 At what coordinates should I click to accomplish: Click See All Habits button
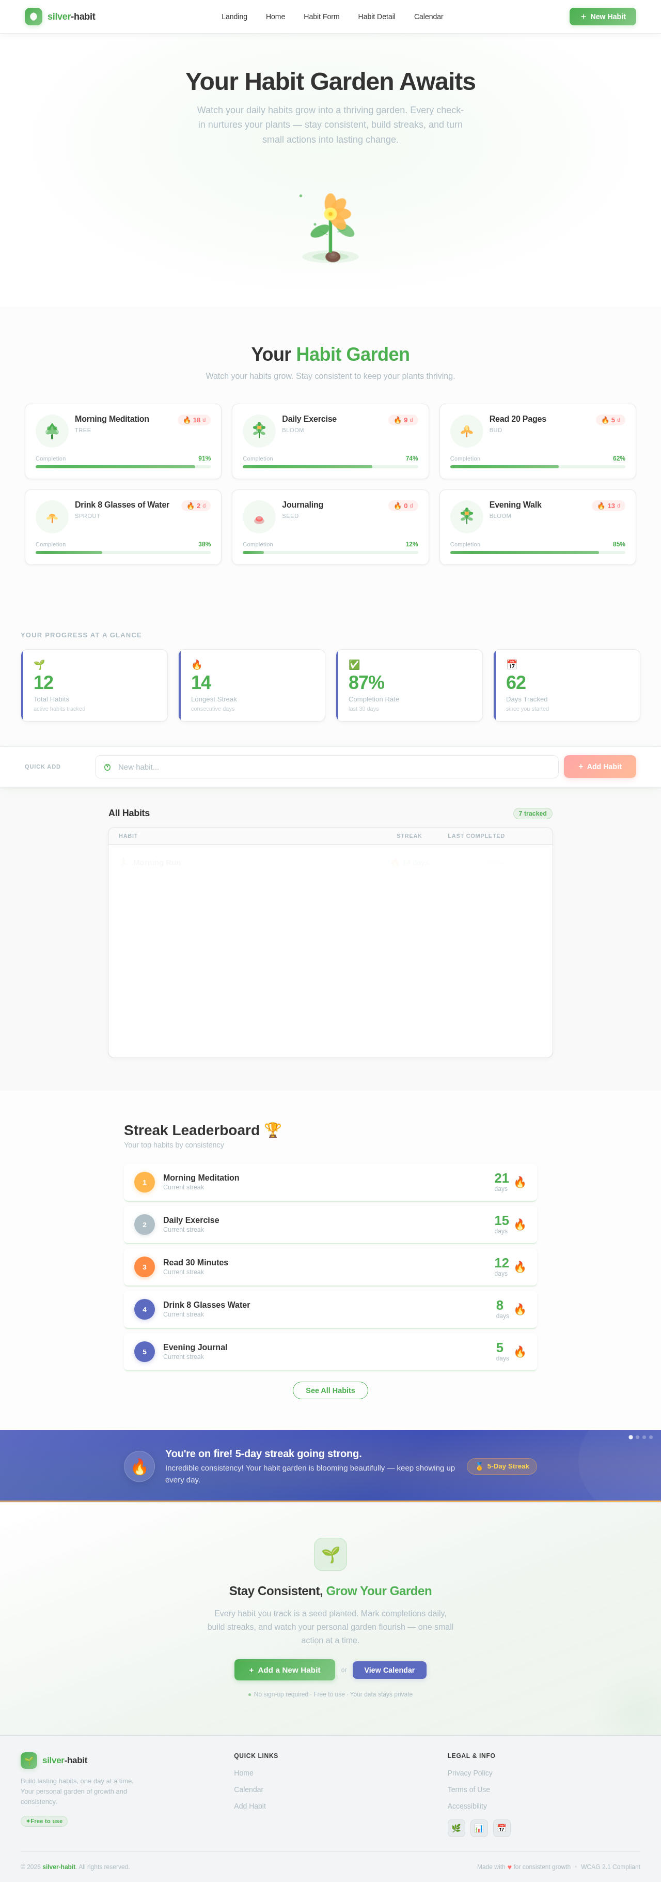point(330,1390)
